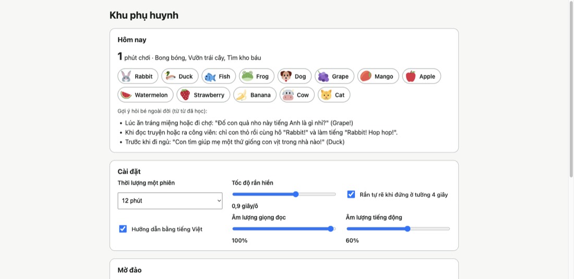574x279 pixels.
Task: Click the Dog face emoji icon
Action: click(x=286, y=77)
